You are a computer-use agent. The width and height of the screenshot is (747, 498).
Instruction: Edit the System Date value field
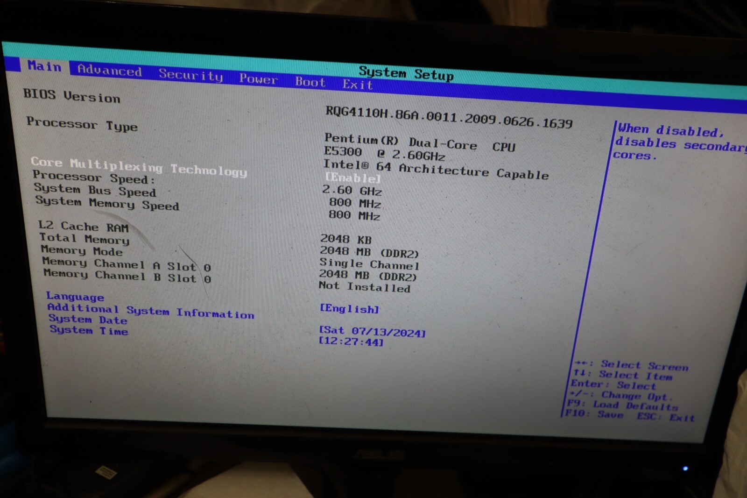point(372,331)
